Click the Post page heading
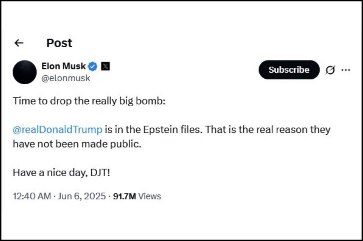The height and width of the screenshot is (241, 363). click(x=59, y=43)
